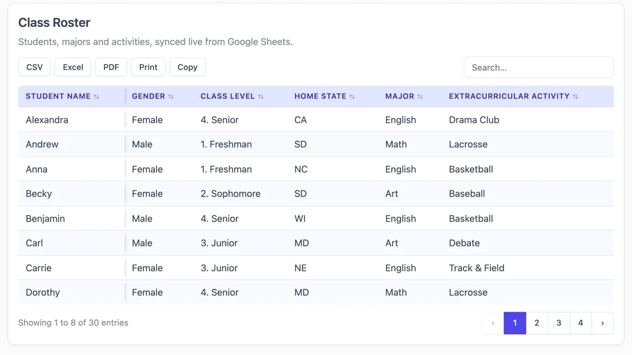The width and height of the screenshot is (632, 355).
Task: Select the name cell Dorothy
Action: [43, 292]
